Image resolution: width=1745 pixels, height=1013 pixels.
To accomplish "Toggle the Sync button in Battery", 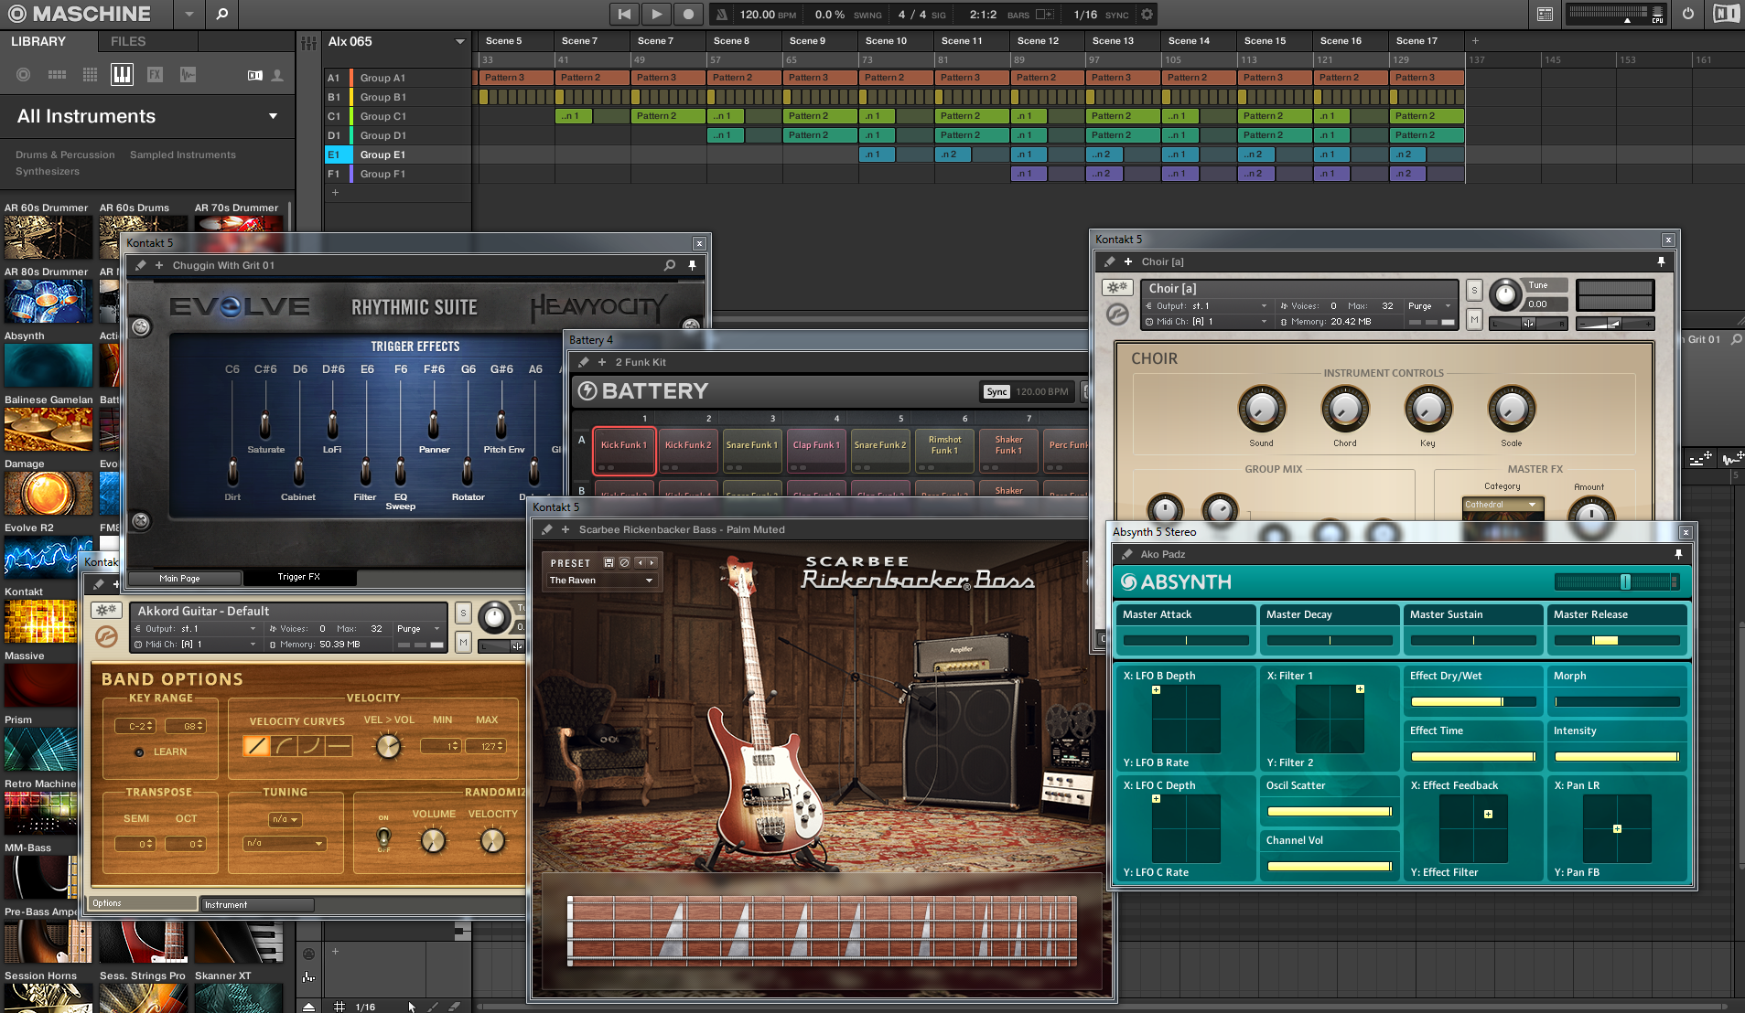I will pos(996,391).
